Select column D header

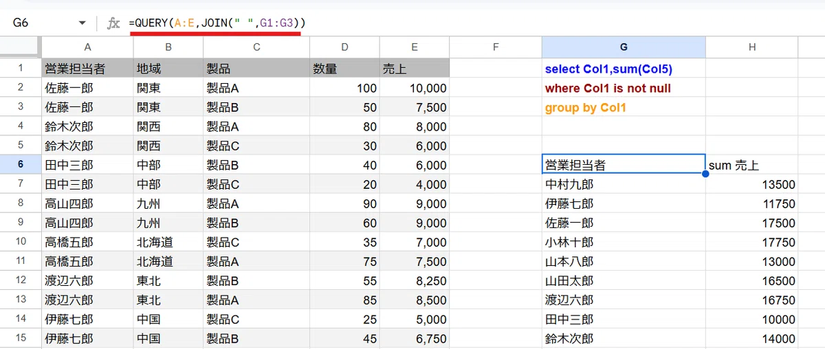(x=344, y=47)
